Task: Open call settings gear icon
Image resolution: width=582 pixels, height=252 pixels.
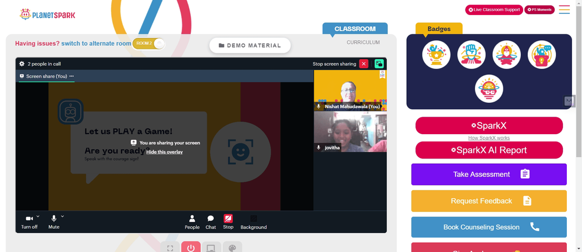Action: coord(22,64)
